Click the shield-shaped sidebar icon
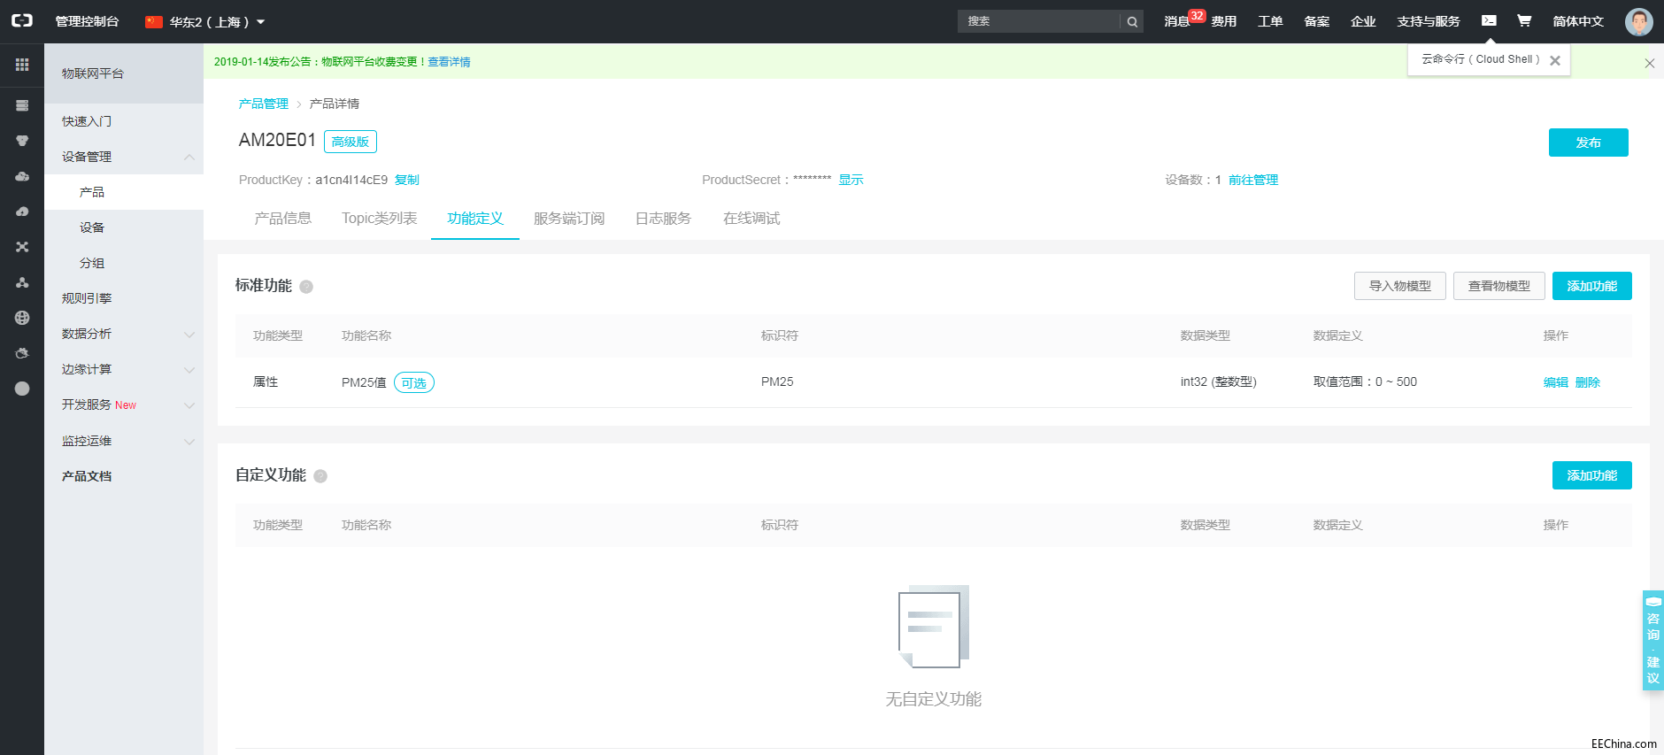This screenshot has width=1664, height=755. [x=22, y=141]
